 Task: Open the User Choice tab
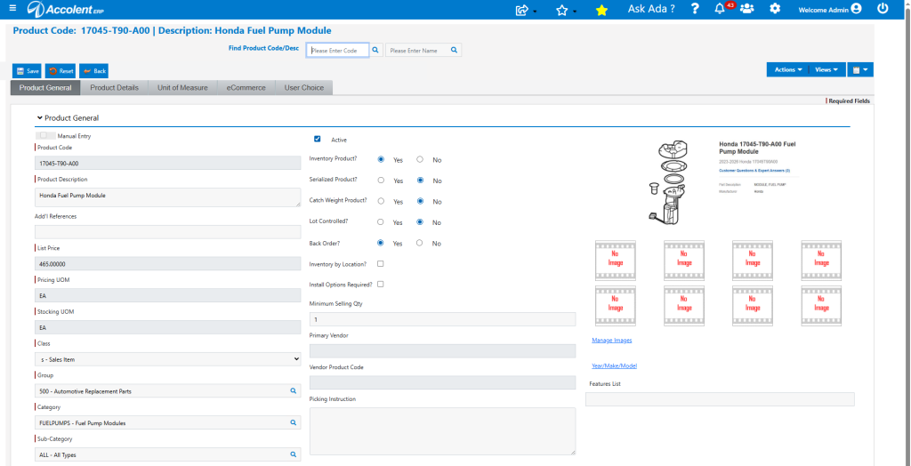click(304, 88)
